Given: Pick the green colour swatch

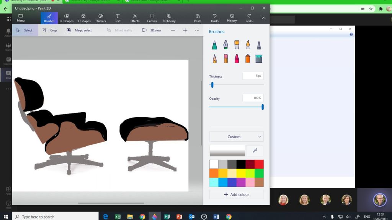Looking at the screenshot, I should coord(259,173).
